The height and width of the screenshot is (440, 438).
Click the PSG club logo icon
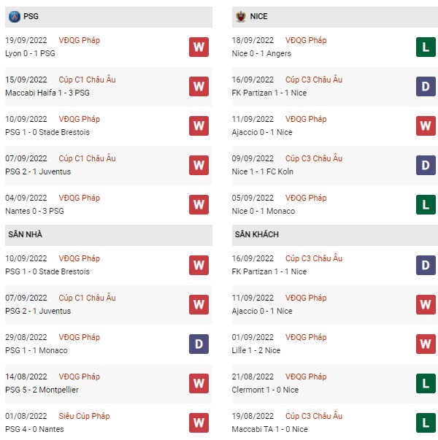coord(15,17)
